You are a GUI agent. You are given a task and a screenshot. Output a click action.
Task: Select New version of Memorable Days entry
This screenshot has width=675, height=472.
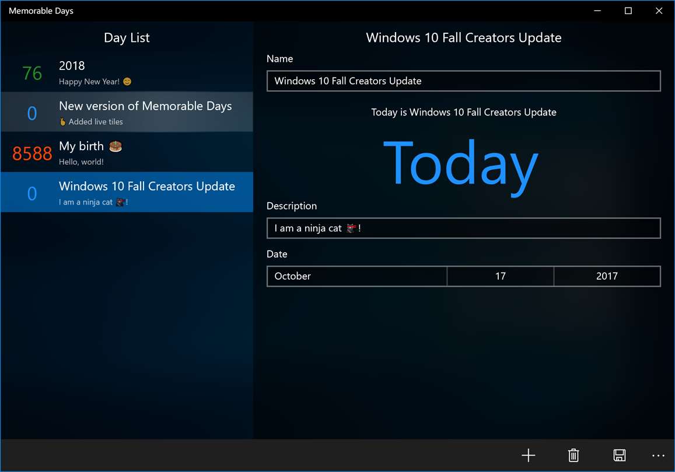[x=127, y=112]
